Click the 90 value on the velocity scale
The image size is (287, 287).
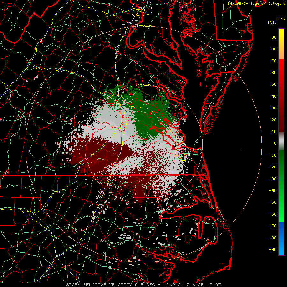point(274,37)
